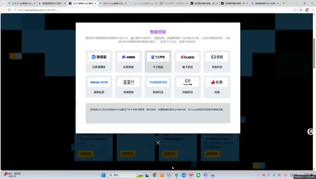Screen dimensions: 316x179
Task: Open the favorites list icon in toolbar
Action: pos(301,10)
